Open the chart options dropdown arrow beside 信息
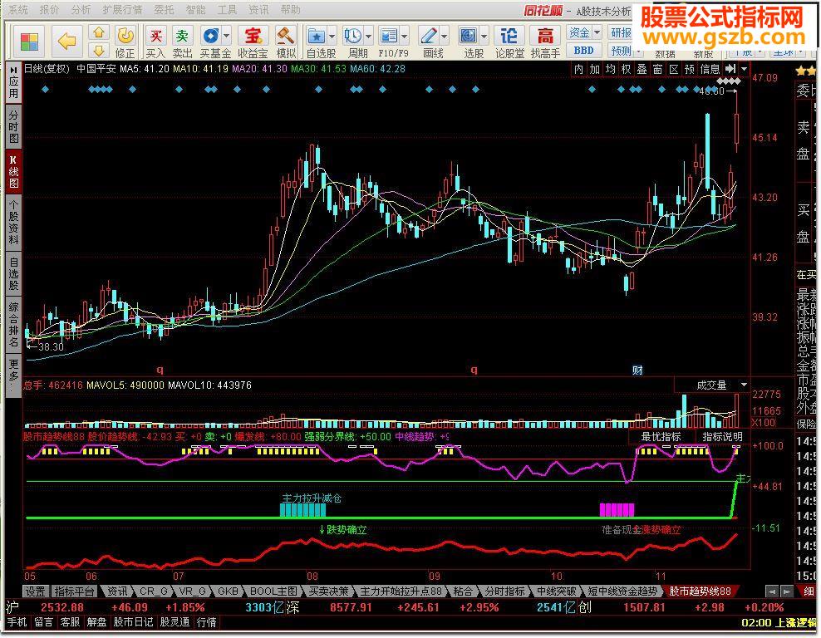The height and width of the screenshot is (638, 821). coord(744,69)
